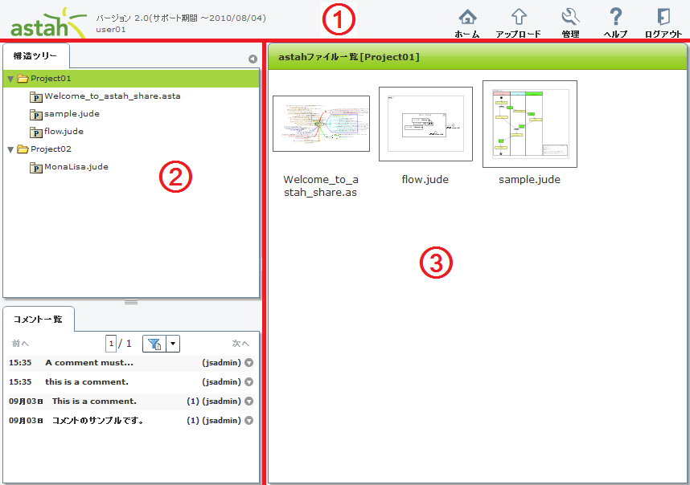Click the sample.jude file name under thumbnail

tap(529, 180)
